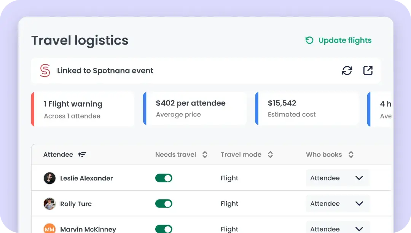411x233 pixels.
Task: Click the Travel logistics heading
Action: pos(80,41)
